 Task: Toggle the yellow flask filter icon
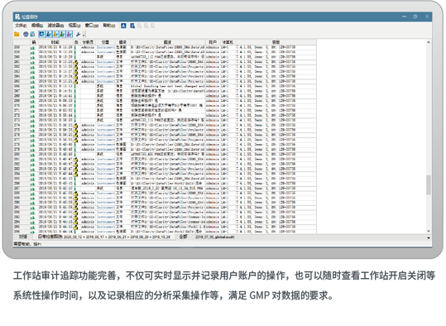55,35
